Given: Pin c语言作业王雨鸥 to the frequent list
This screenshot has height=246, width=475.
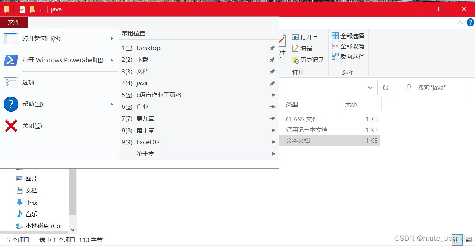Looking at the screenshot, I should pos(272,95).
